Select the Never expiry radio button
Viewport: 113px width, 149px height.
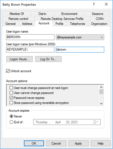[x=11, y=116]
